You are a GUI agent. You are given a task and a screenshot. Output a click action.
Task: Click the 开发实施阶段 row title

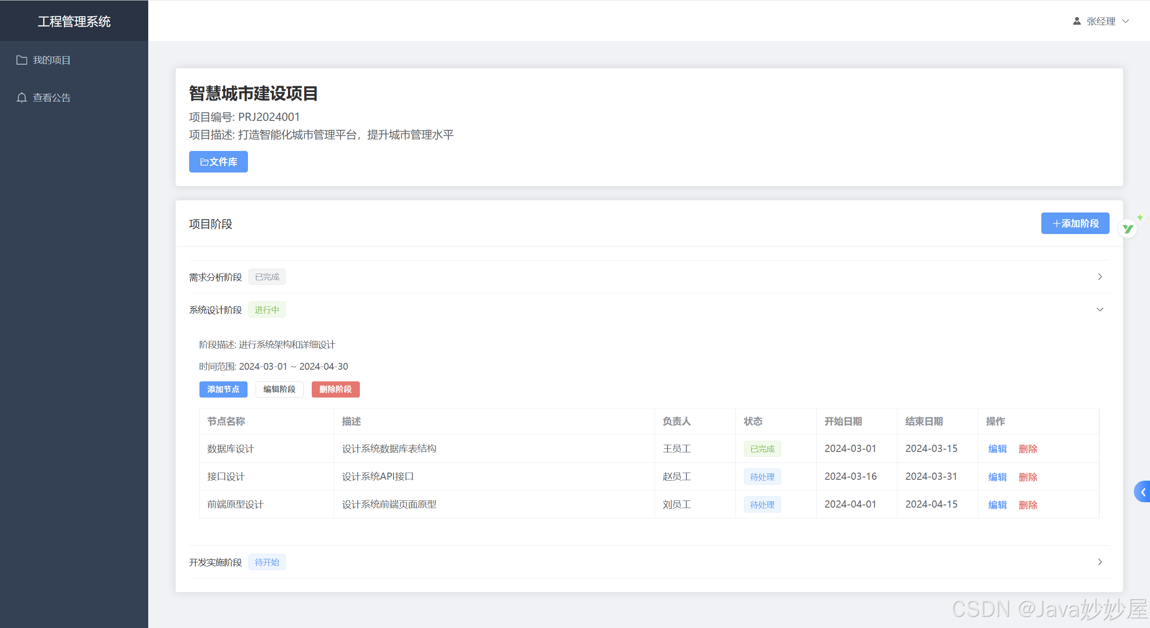(215, 562)
